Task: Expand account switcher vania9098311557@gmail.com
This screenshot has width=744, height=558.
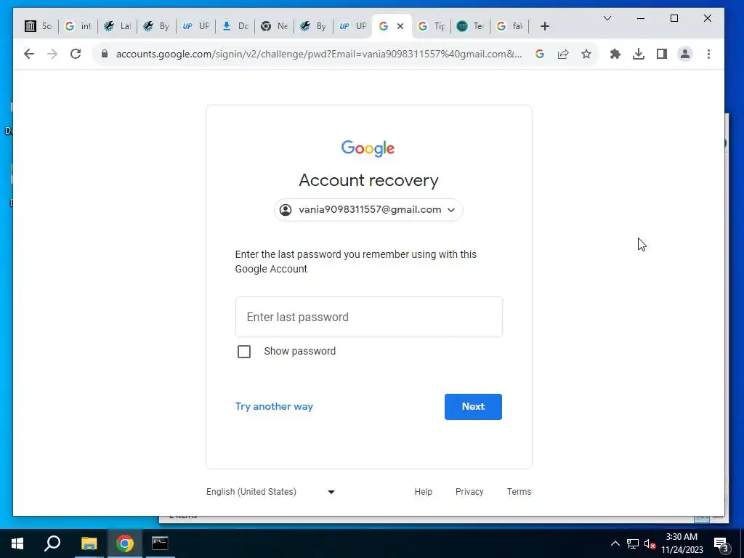Action: point(368,210)
